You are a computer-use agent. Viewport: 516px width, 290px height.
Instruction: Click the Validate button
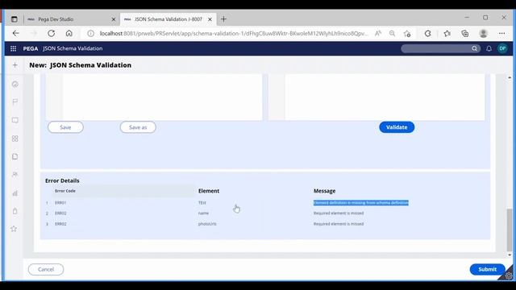tap(397, 127)
